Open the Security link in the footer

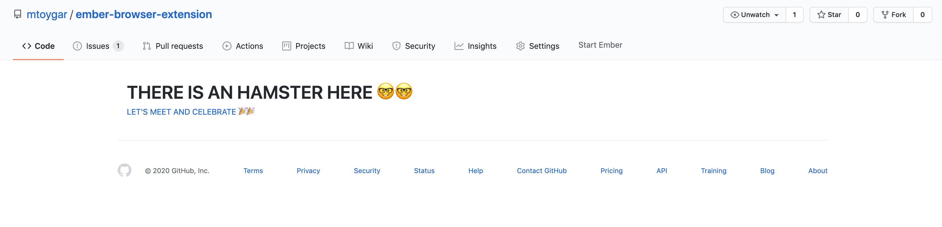pyautogui.click(x=367, y=171)
